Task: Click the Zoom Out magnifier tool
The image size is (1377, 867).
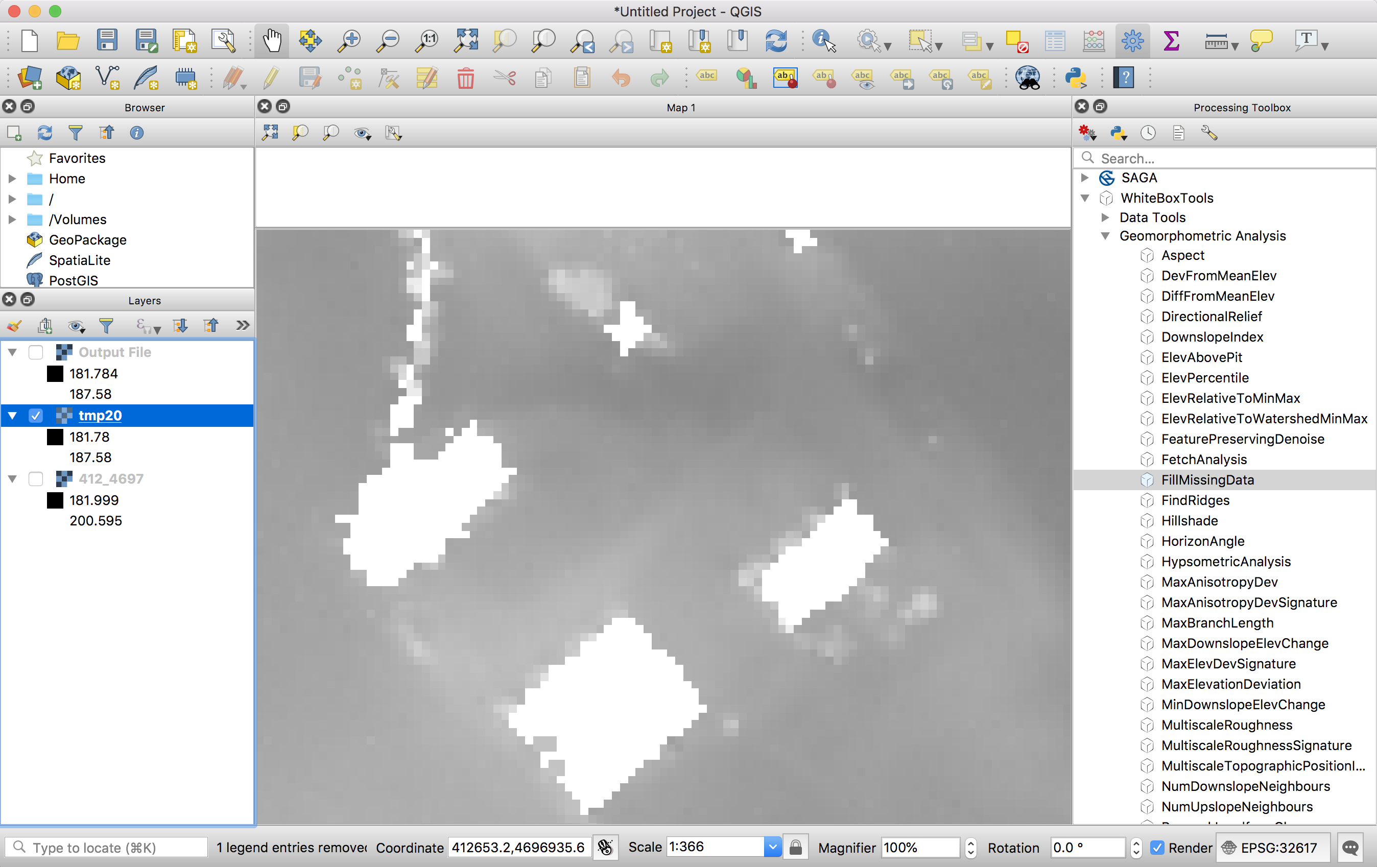Action: 388,40
